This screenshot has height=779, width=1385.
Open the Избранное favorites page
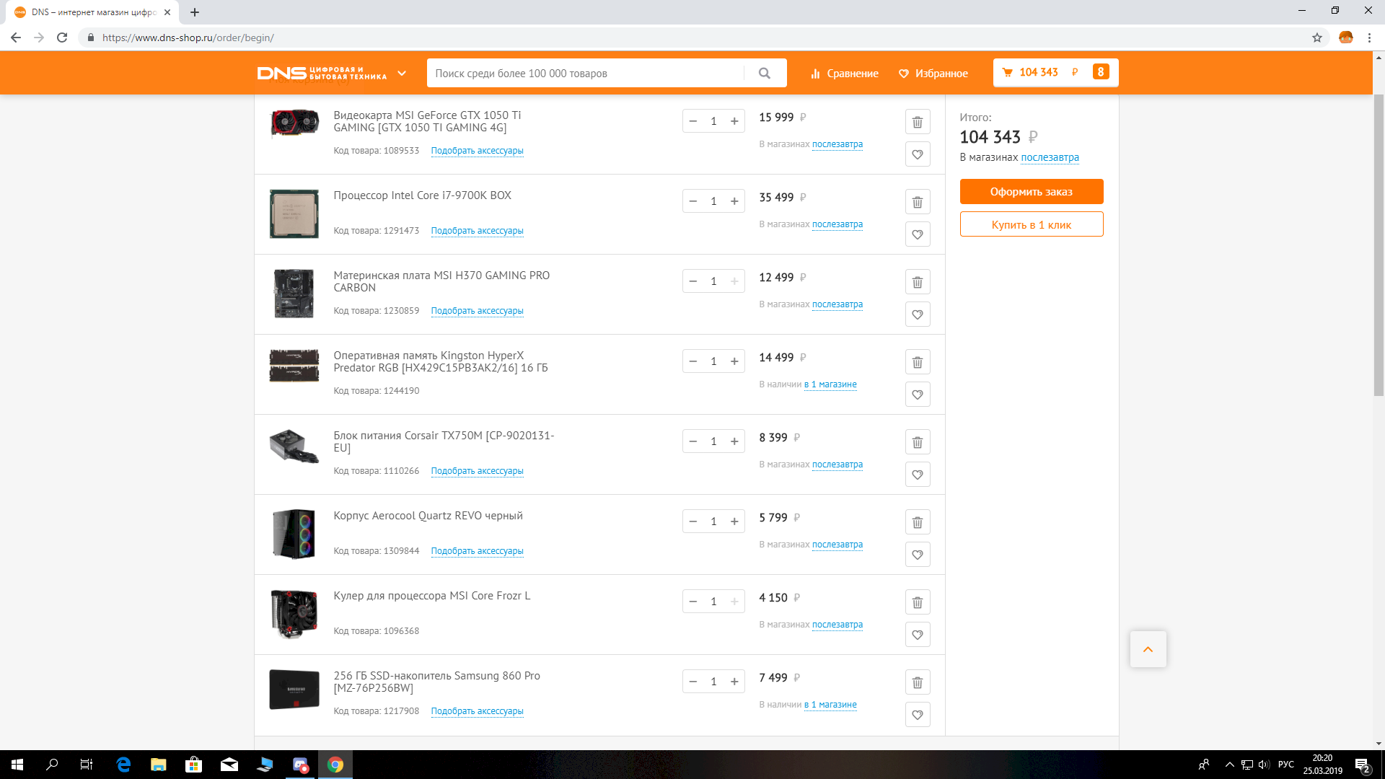coord(933,74)
